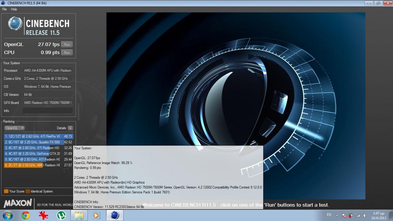Open Windows Explorer from the taskbar
The width and height of the screenshot is (393, 221).
click(x=79, y=215)
